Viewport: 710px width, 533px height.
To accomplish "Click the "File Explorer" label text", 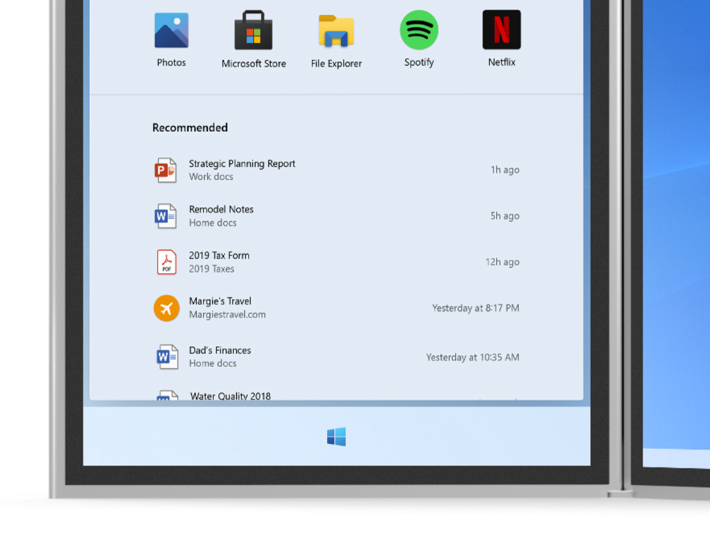I will click(336, 64).
